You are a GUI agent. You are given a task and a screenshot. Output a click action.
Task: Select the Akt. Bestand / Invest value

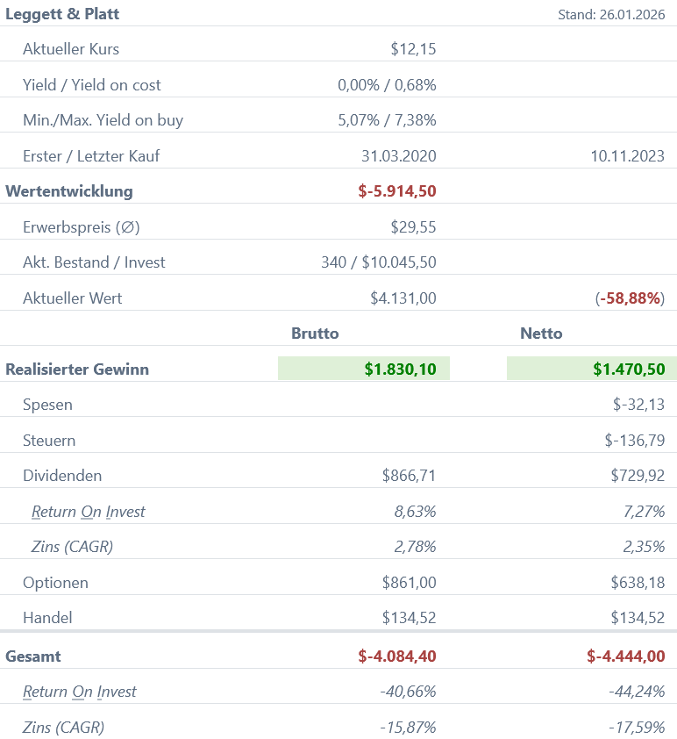pos(379,262)
